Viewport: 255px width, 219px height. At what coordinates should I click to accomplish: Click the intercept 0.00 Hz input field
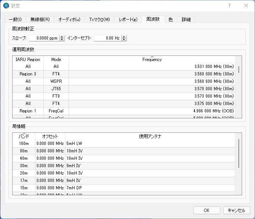tap(108, 38)
